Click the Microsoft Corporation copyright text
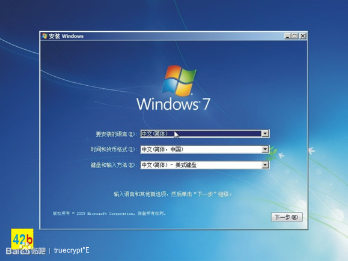The image size is (348, 261). pos(109,214)
